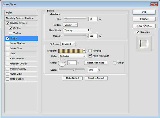Click the Angle dial control
Viewport: 160px width, 118px height.
point(62,63)
